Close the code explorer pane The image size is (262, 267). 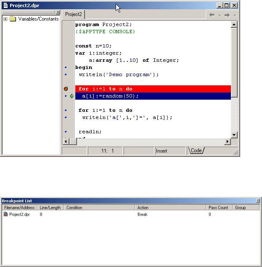[x=58, y=12]
